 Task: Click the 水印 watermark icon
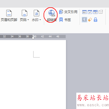click(37, 13)
